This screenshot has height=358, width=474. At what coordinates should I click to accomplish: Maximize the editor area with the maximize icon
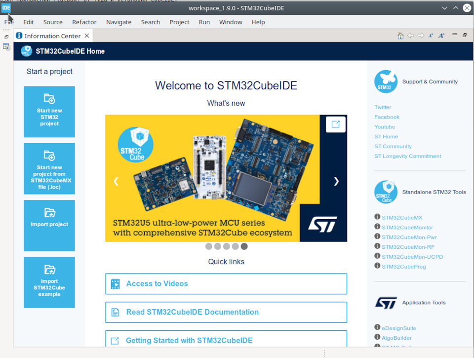click(x=464, y=35)
